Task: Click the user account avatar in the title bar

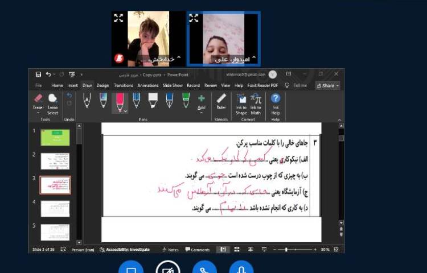Action: tap(273, 75)
